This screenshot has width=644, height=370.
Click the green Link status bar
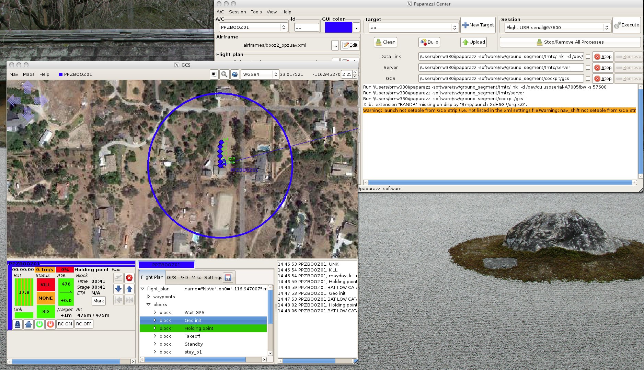(24, 315)
